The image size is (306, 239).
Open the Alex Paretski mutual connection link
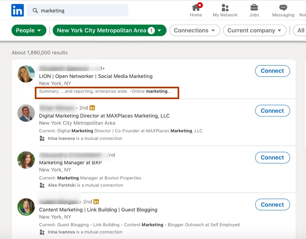[x=62, y=185]
